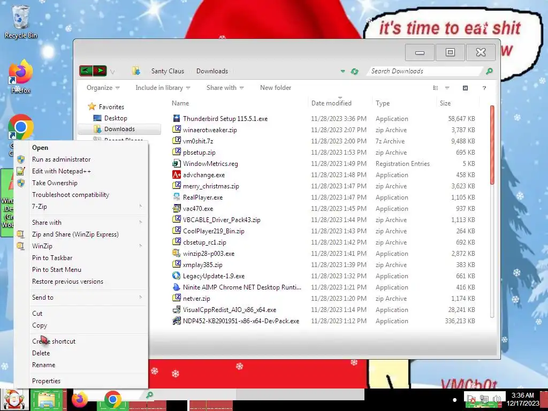Click the search magnifier icon in Explorer
Screen dimensions: 548x411
tap(489, 71)
